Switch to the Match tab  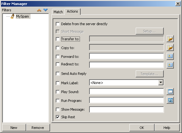click(58, 12)
